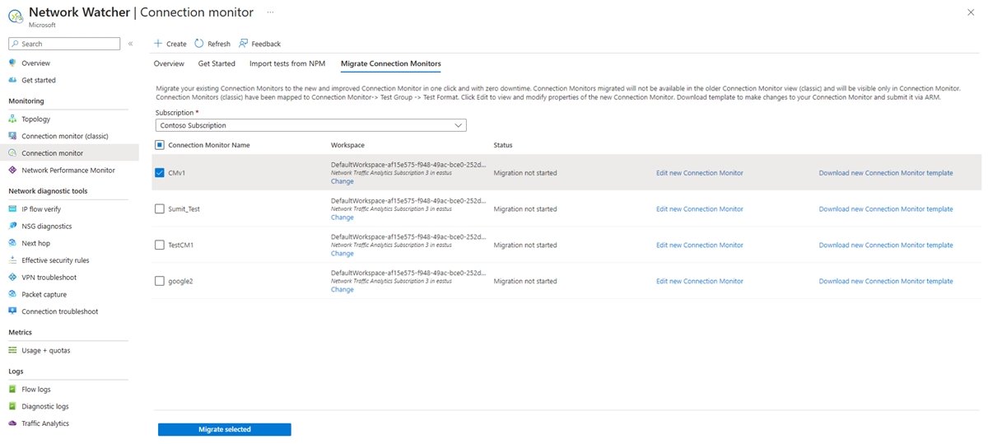Screen dimensions: 988x444
Task: Click the Topology icon in sidebar
Action: coord(12,119)
